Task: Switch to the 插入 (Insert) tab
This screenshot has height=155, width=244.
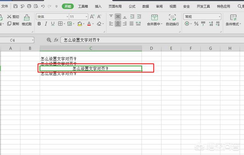Action: (98, 6)
